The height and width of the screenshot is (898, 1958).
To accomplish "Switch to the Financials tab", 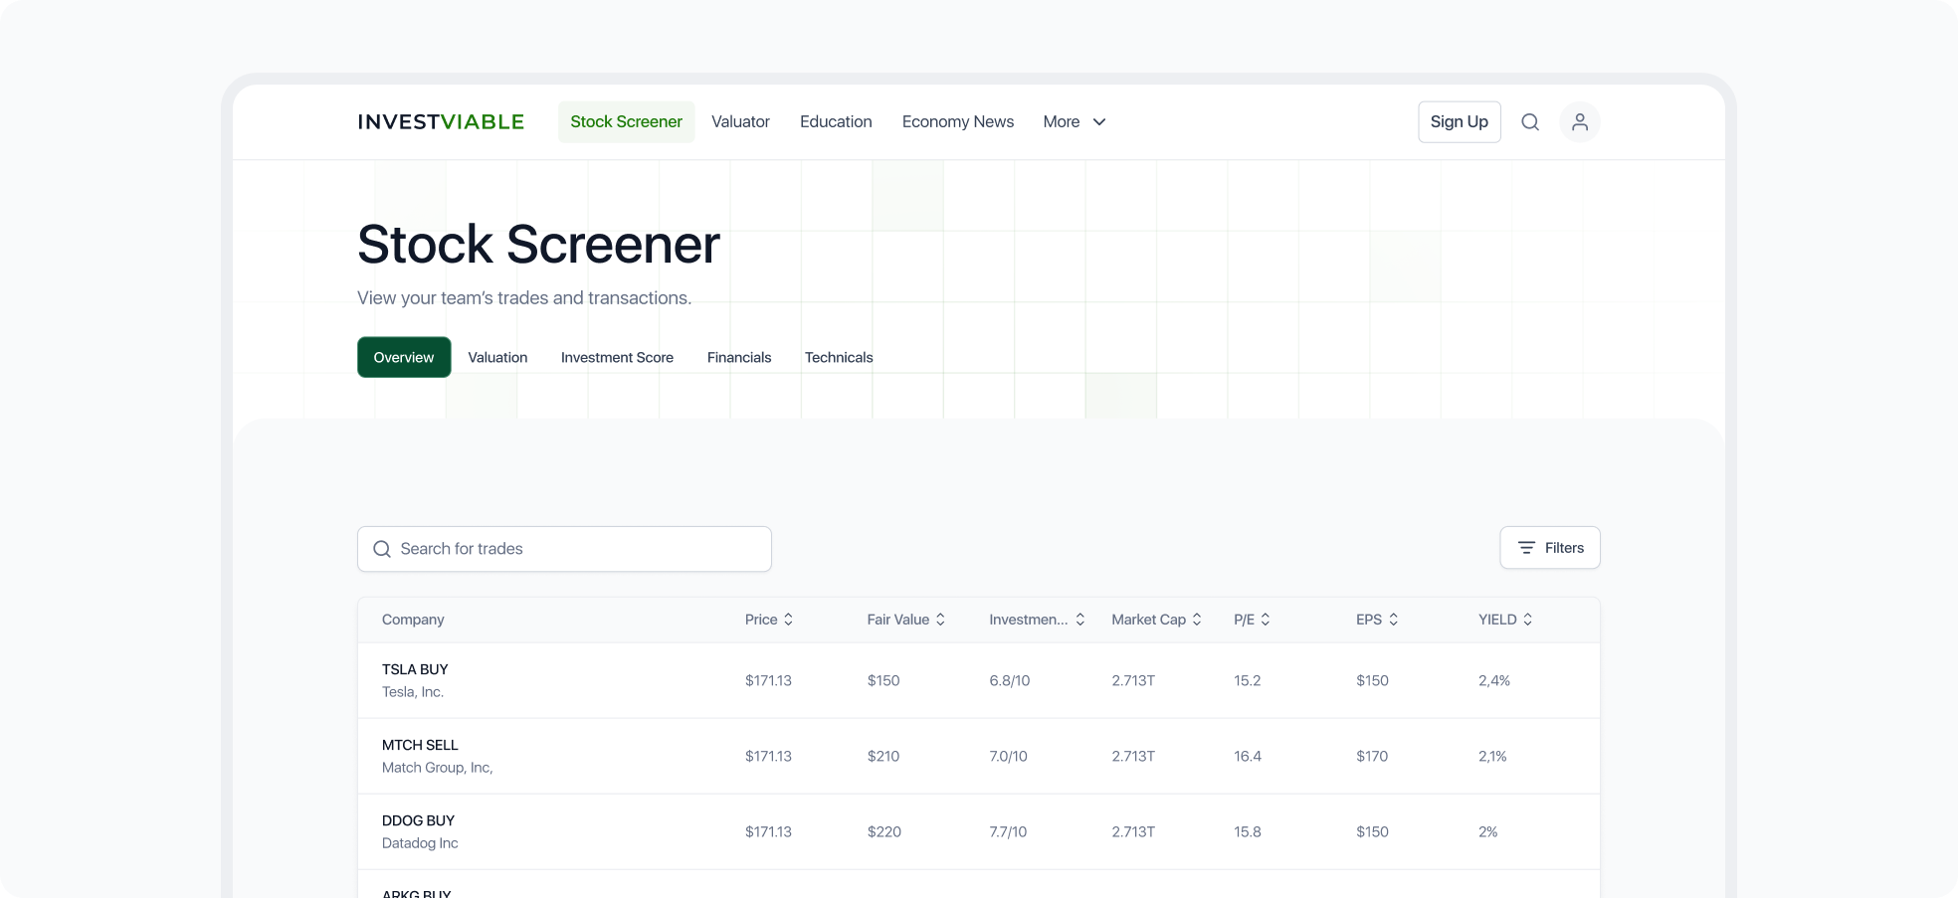I will pyautogui.click(x=739, y=357).
